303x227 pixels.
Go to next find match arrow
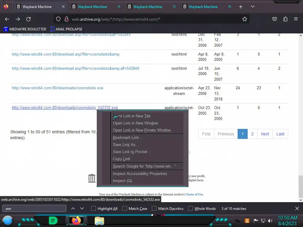click(x=82, y=208)
